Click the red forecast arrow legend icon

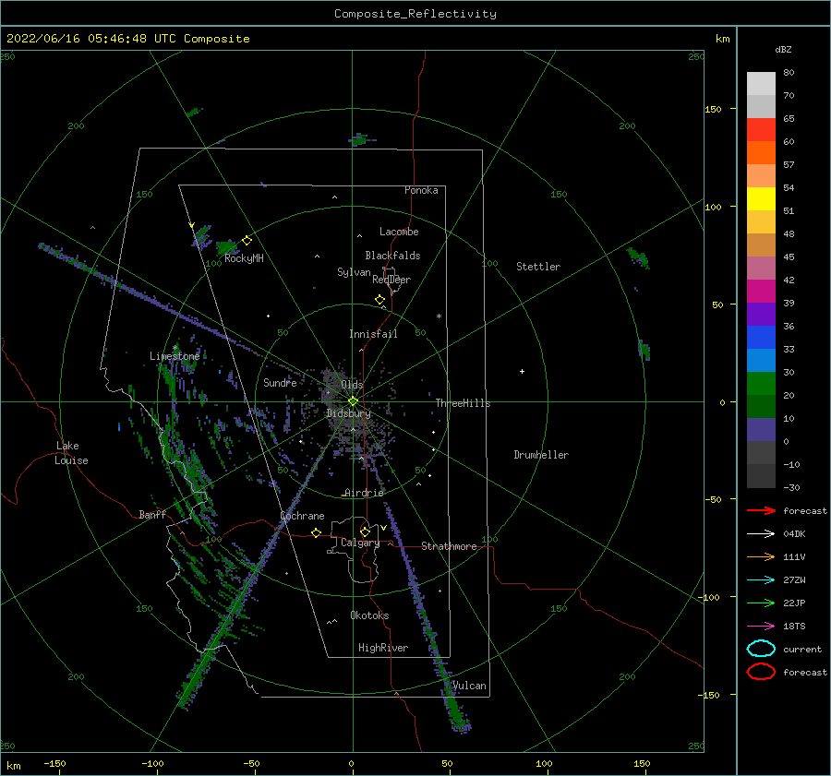coord(761,510)
